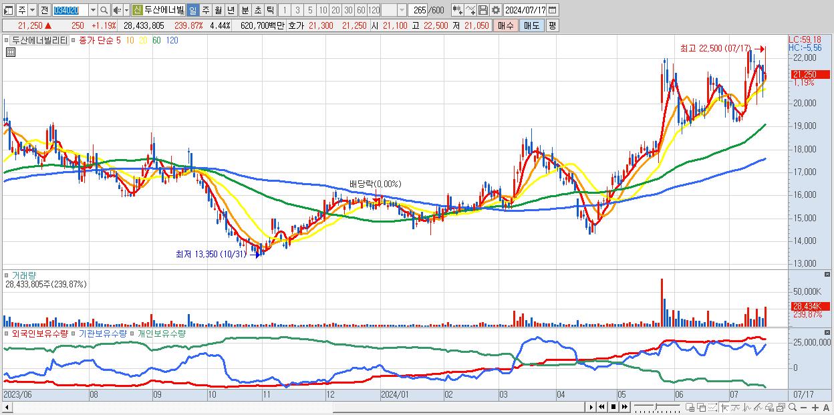Toggle checkbox before 두산에너빌리티 legend

[x=7, y=41]
